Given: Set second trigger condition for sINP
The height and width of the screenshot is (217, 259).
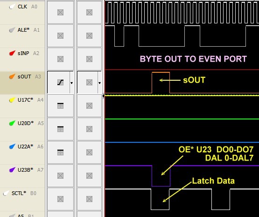Looking at the screenshot, I should tap(89, 59).
